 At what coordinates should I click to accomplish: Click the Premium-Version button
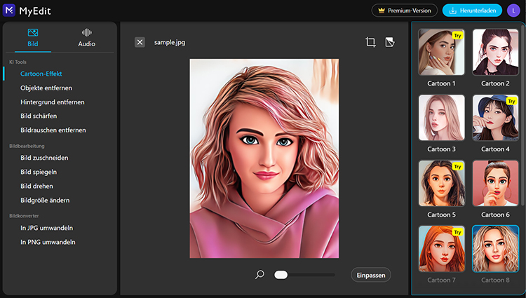pos(405,11)
